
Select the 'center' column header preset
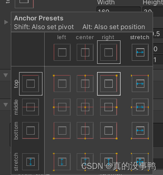pyautogui.click(x=85, y=52)
